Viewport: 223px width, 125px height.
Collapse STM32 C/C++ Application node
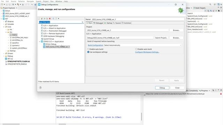(40, 42)
